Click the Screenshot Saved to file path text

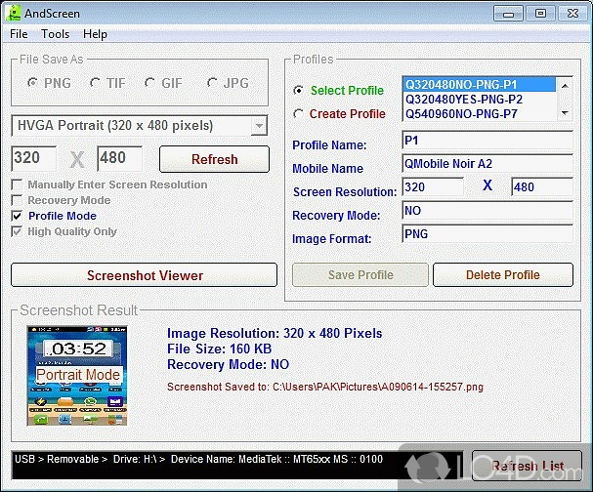click(x=325, y=387)
